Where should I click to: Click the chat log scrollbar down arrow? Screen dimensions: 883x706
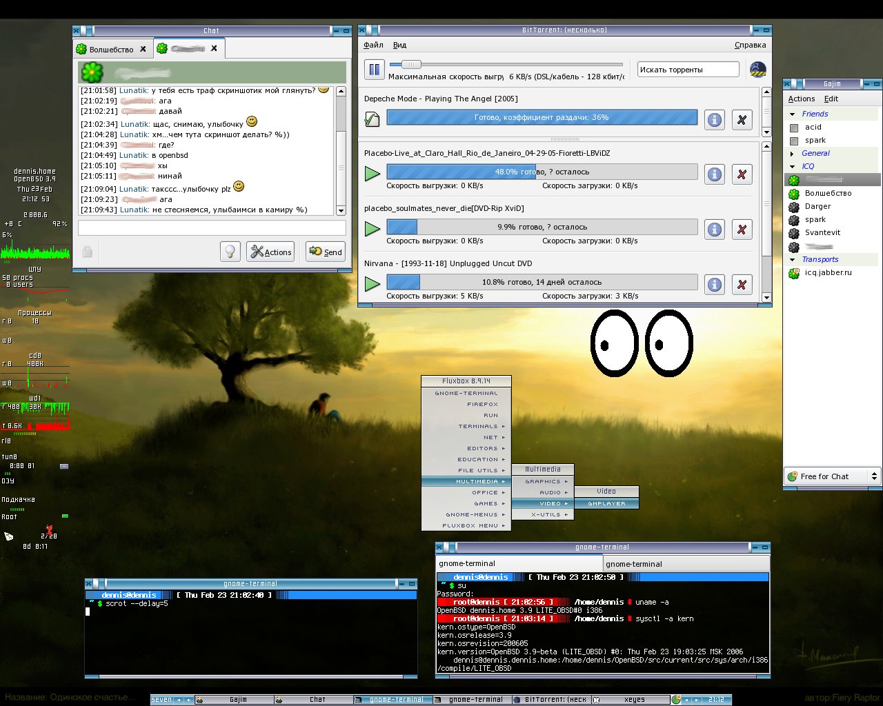pos(341,210)
